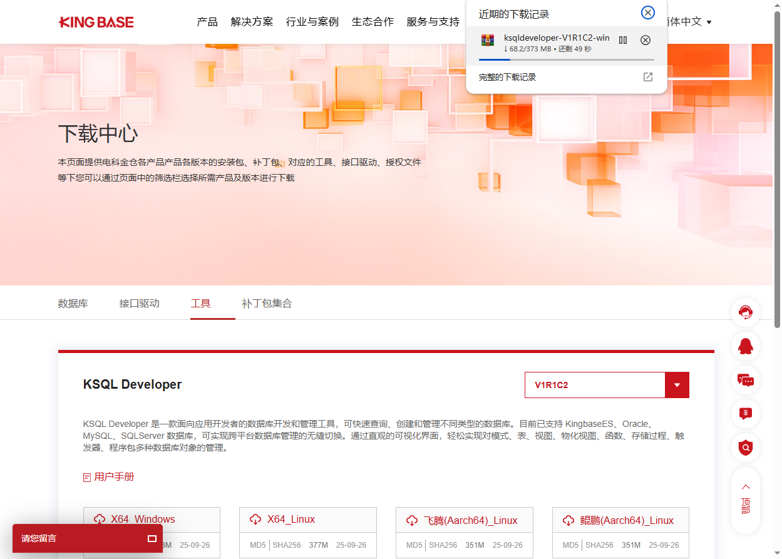Pause the ksqldeveloper download
Image resolution: width=782 pixels, height=559 pixels.
click(x=622, y=40)
